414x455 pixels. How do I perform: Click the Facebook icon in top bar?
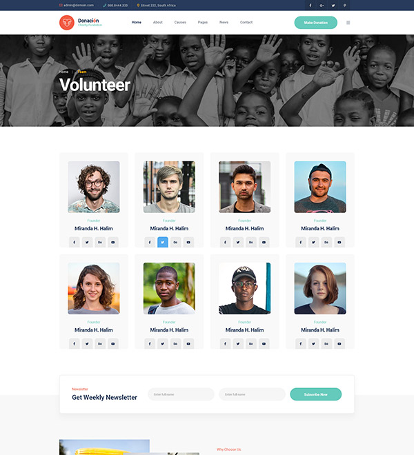point(310,6)
